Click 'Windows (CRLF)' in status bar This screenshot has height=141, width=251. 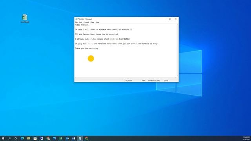point(154,81)
